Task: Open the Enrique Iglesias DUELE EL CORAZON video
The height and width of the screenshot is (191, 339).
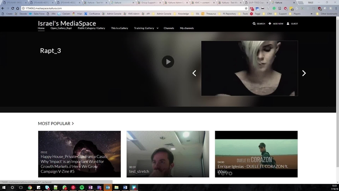Action: pyautogui.click(x=256, y=154)
